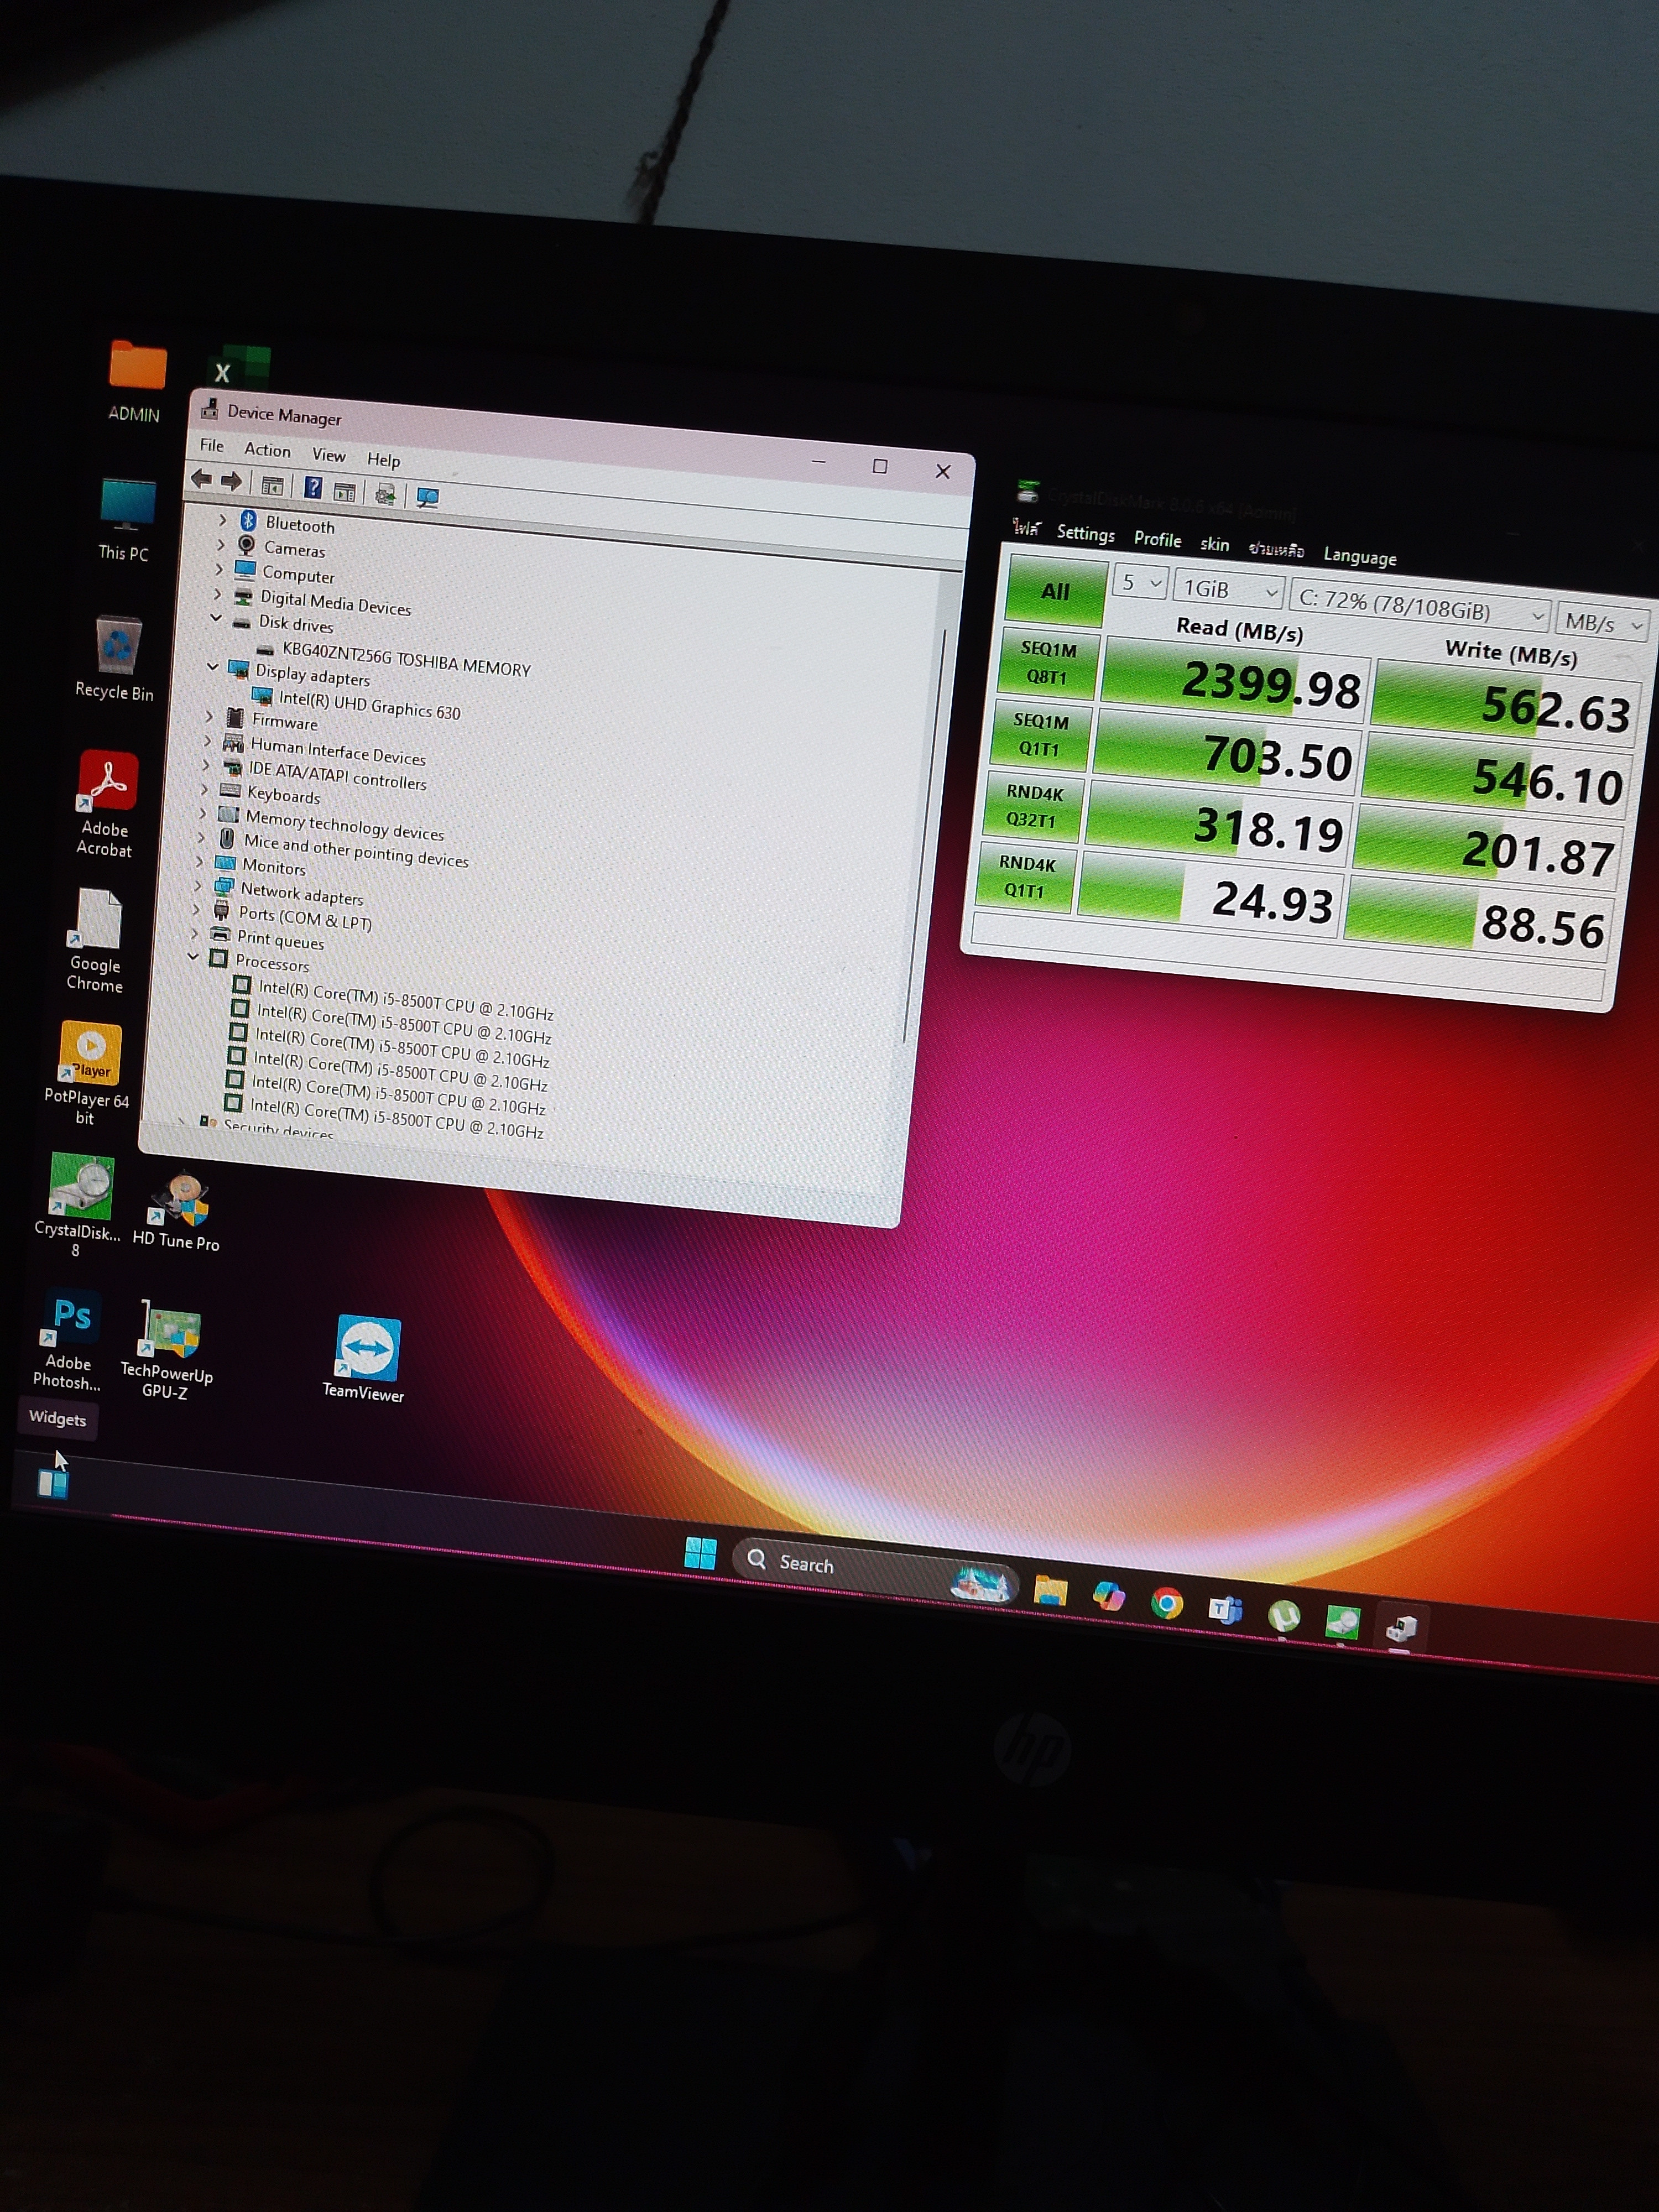
Task: Open uTorrent from the taskbar
Action: (1284, 1615)
